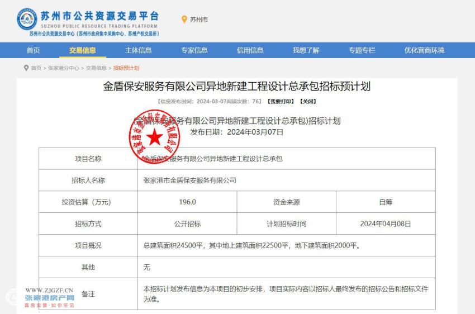This screenshot has width=475, height=314.
Task: Open the 苏州市 city selector
Action: 198,20
